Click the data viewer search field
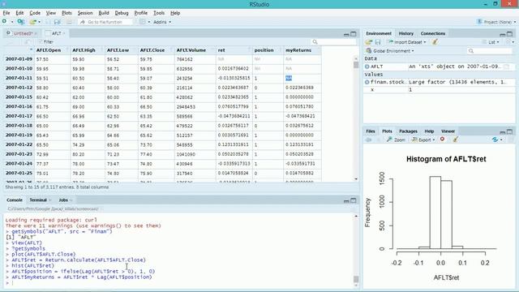The image size is (519, 292). pos(334,41)
